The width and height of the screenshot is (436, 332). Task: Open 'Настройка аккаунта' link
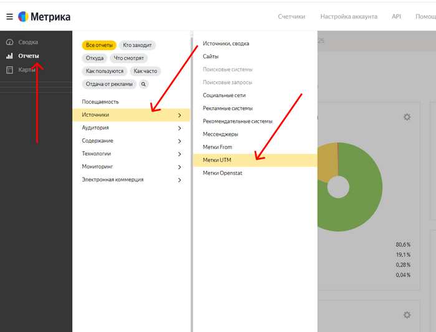tap(349, 17)
